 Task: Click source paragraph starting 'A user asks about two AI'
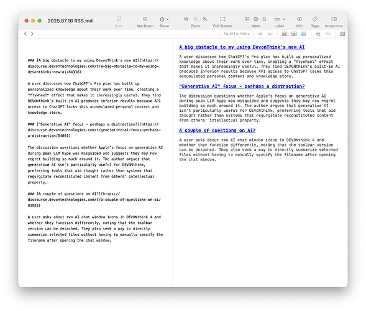click(95, 228)
